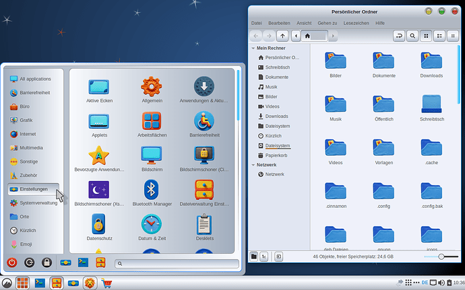This screenshot has width=465, height=290.
Task: Click the red shutdown button in menu
Action: 11,263
